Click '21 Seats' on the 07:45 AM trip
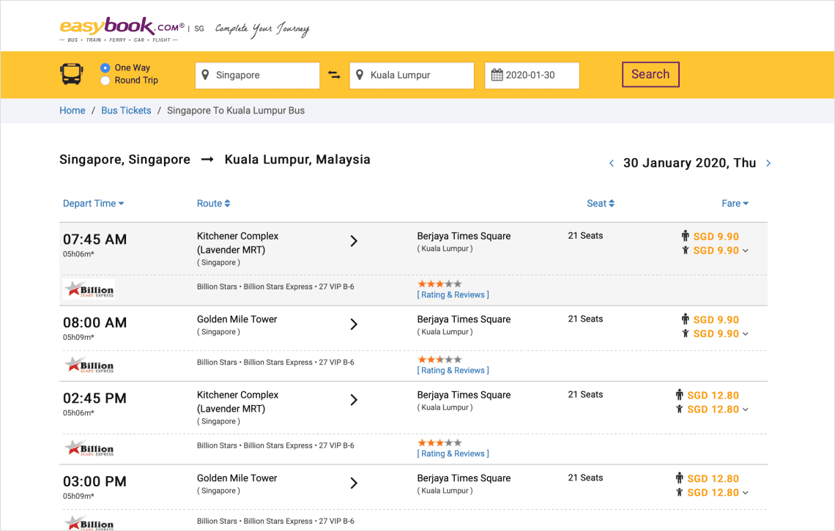 (585, 235)
